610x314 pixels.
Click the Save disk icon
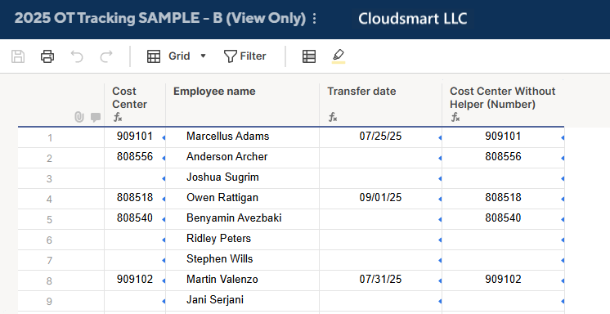click(x=18, y=56)
